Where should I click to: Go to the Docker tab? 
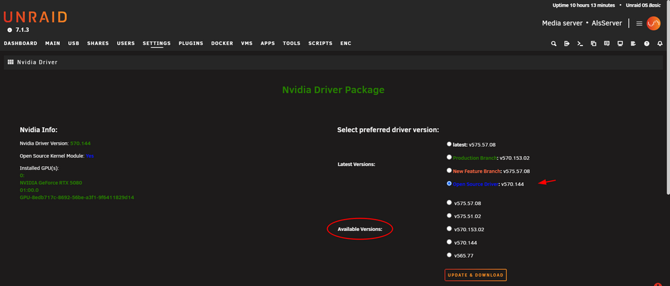click(x=222, y=44)
